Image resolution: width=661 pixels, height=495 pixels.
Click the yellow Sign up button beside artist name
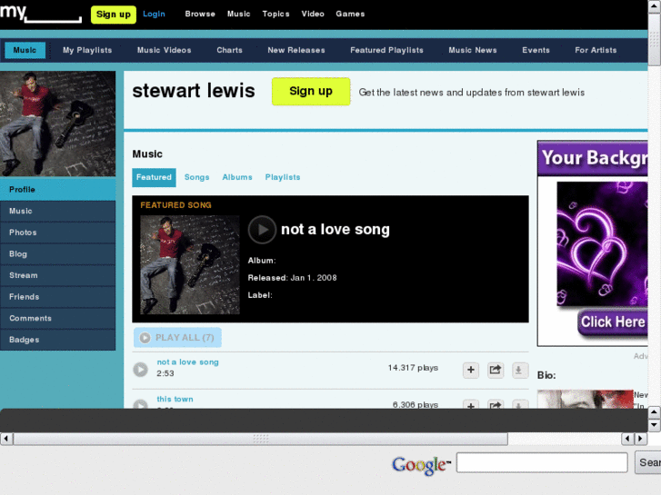point(310,91)
